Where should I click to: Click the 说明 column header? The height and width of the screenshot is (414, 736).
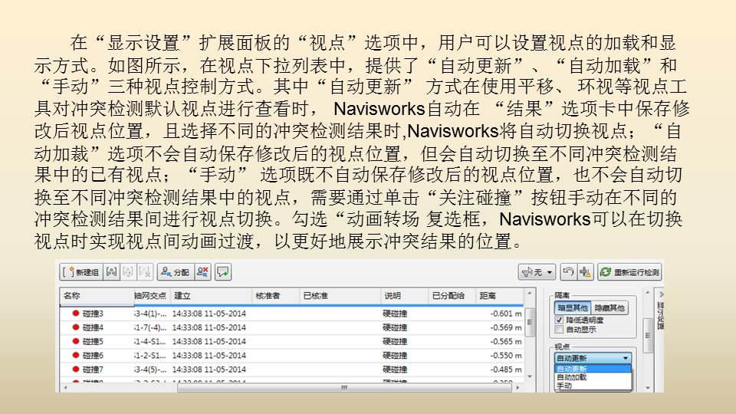(x=404, y=296)
